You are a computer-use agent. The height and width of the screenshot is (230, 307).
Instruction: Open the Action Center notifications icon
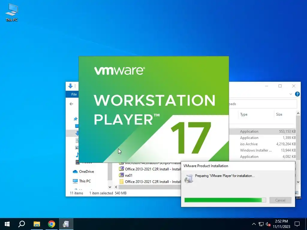coord(297,224)
